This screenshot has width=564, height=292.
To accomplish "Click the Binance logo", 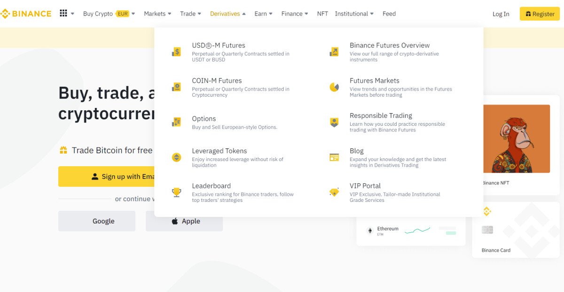I will click(26, 14).
